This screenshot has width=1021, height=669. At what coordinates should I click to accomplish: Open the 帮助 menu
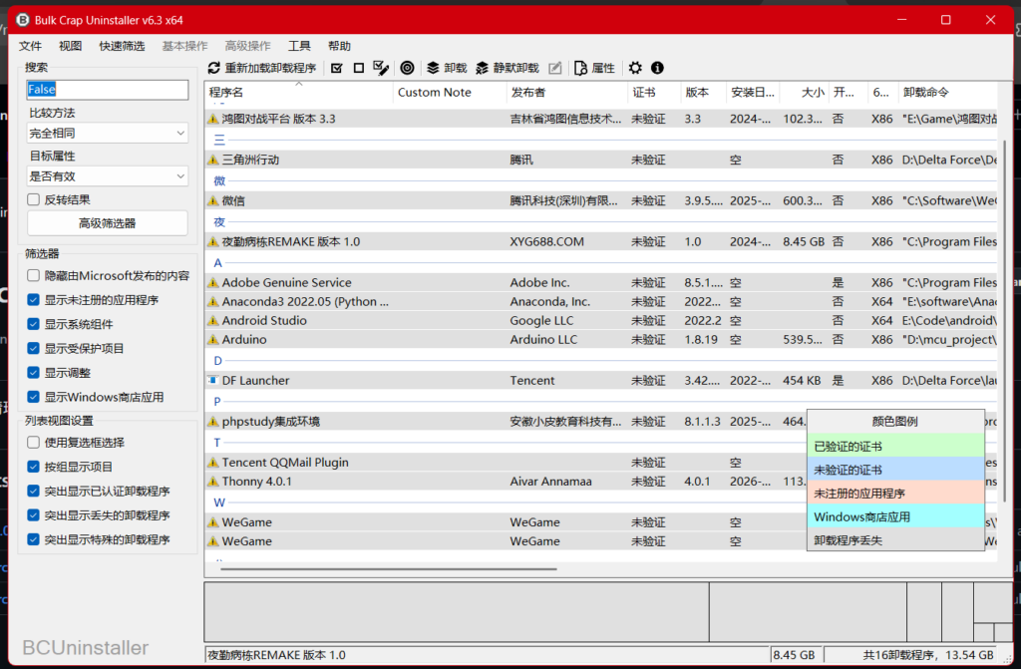tap(339, 46)
